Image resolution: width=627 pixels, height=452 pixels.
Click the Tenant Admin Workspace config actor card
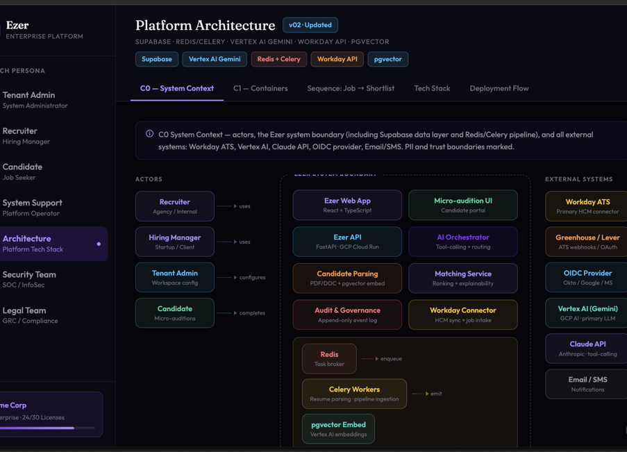click(x=175, y=277)
